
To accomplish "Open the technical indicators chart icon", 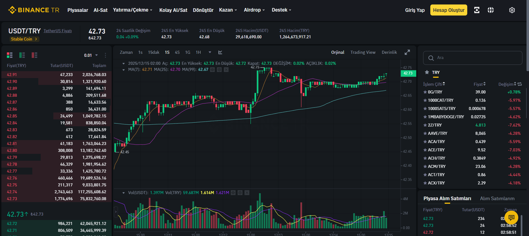I will pos(220,52).
